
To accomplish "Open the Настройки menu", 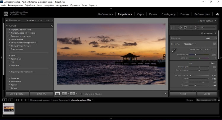I will point(49,5).
